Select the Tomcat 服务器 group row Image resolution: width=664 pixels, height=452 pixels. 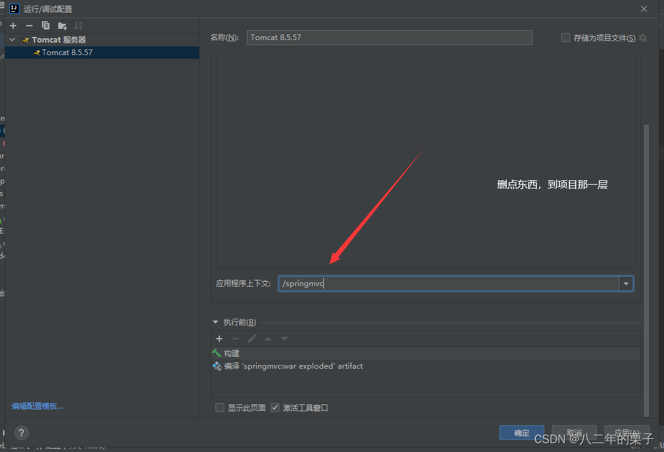click(x=101, y=40)
